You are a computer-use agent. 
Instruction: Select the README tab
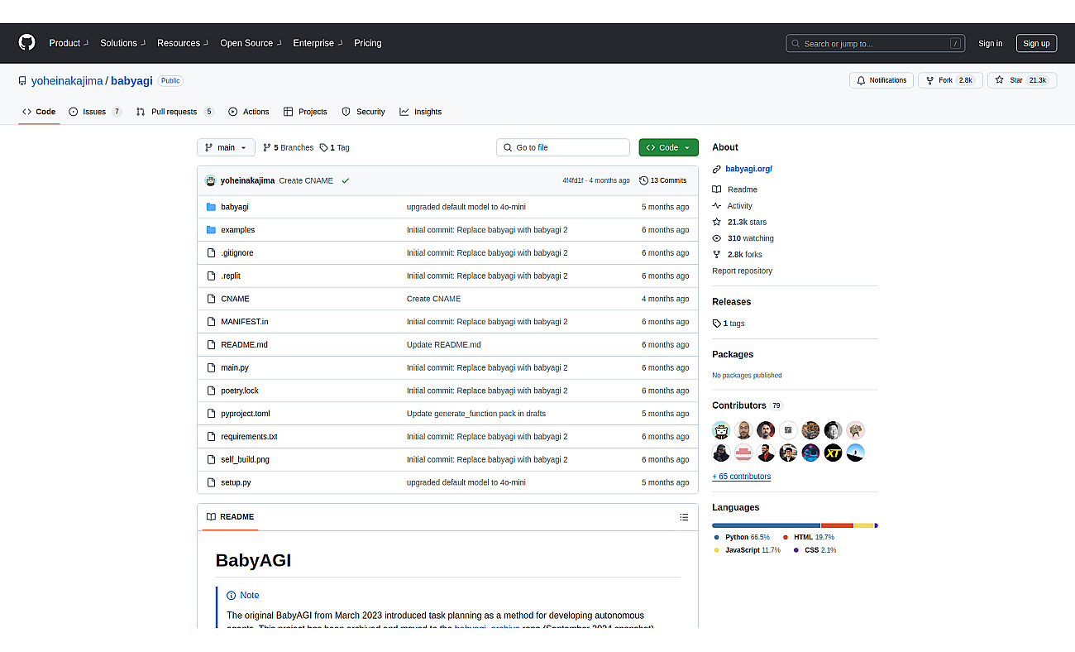point(230,517)
